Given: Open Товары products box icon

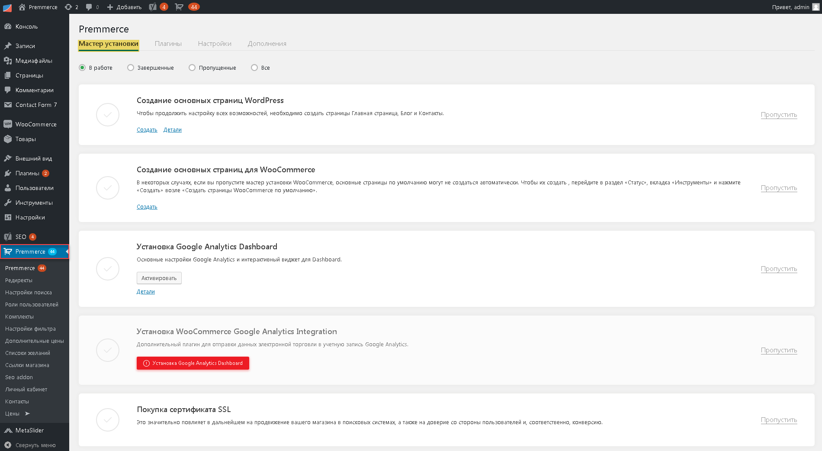Looking at the screenshot, I should pyautogui.click(x=8, y=139).
